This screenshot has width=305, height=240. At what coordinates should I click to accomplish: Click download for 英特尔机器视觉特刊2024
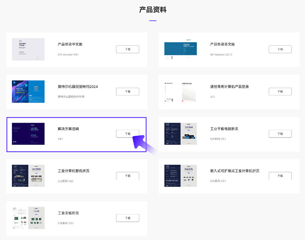(x=128, y=92)
